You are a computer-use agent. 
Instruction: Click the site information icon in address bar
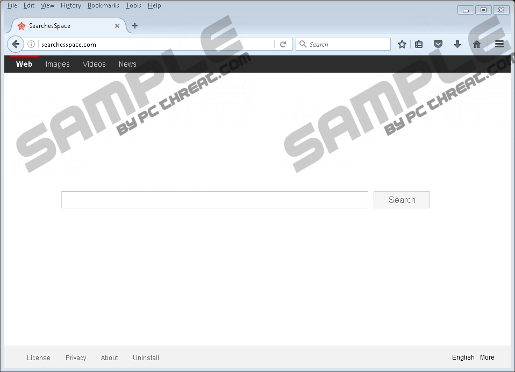click(x=31, y=45)
